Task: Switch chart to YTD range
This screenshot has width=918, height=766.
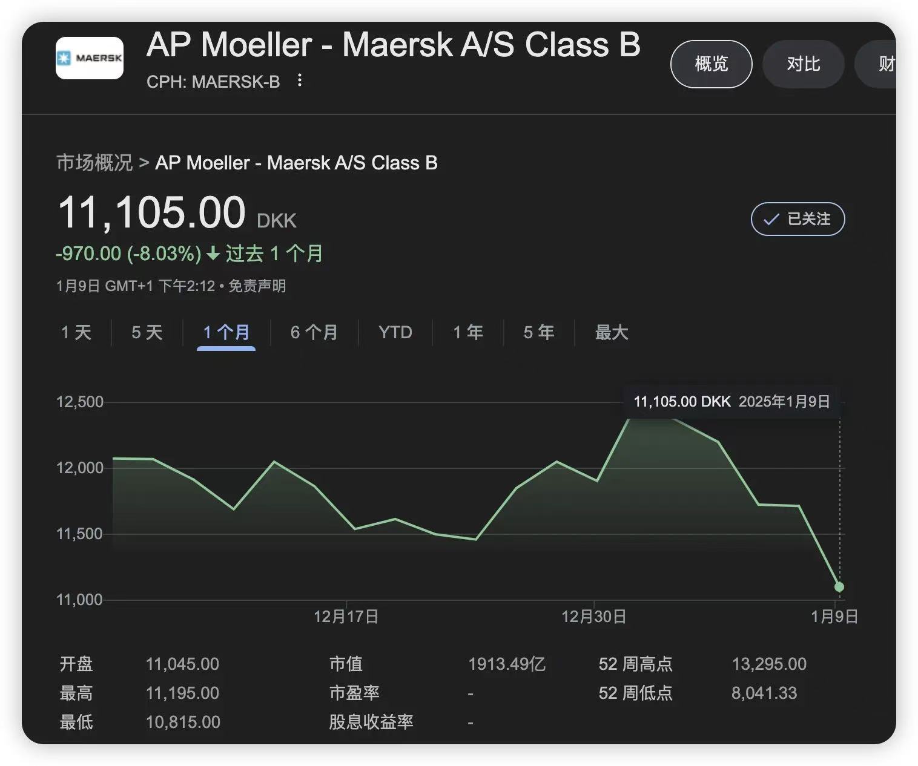Action: [x=395, y=332]
